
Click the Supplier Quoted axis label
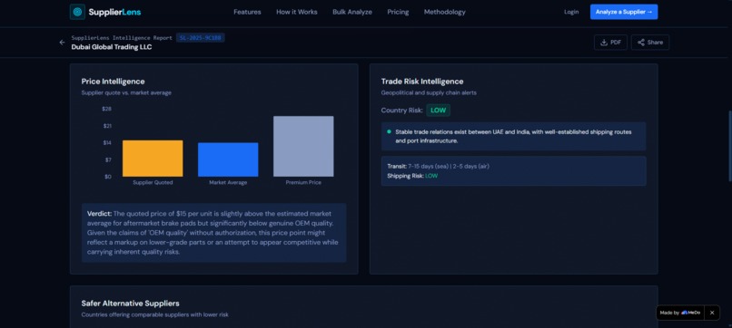pos(153,183)
